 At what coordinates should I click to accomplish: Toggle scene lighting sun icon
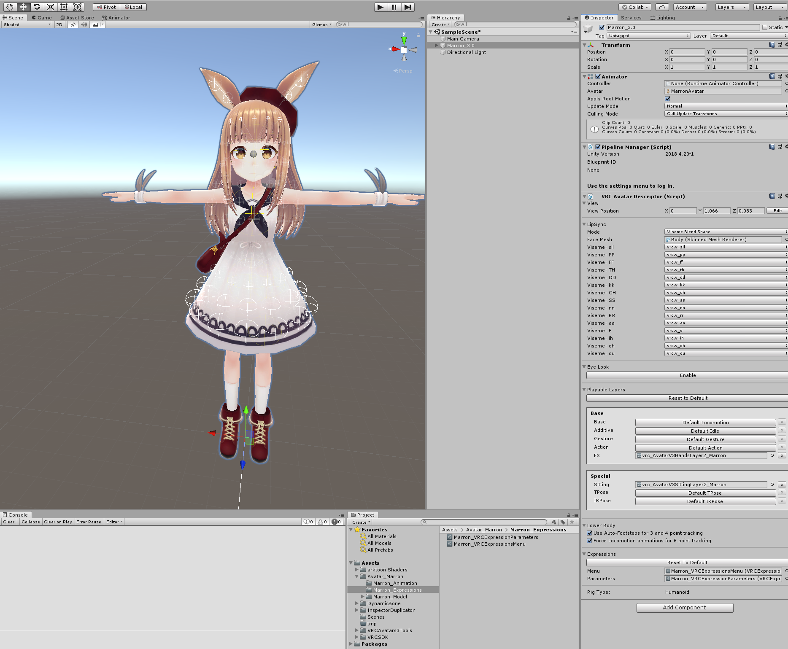pos(73,25)
